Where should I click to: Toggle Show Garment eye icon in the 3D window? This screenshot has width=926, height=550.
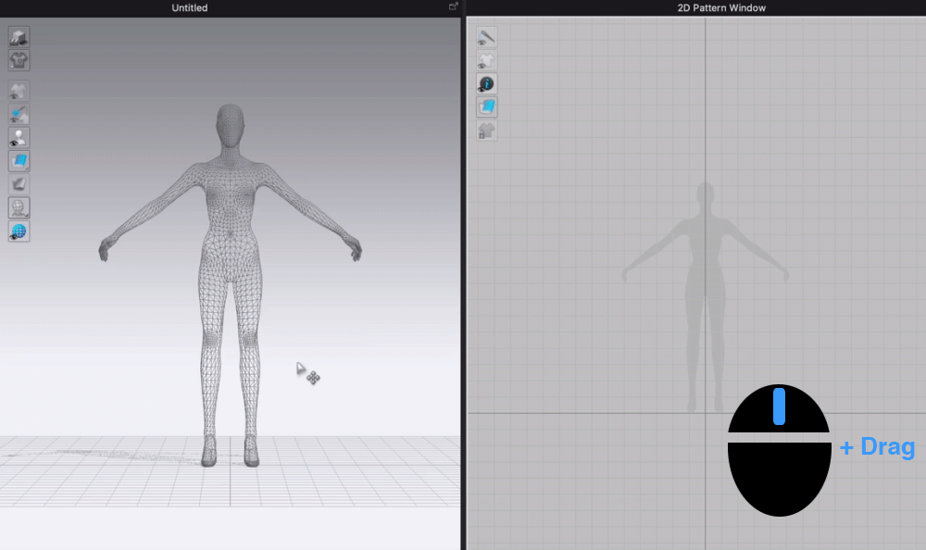point(19,91)
